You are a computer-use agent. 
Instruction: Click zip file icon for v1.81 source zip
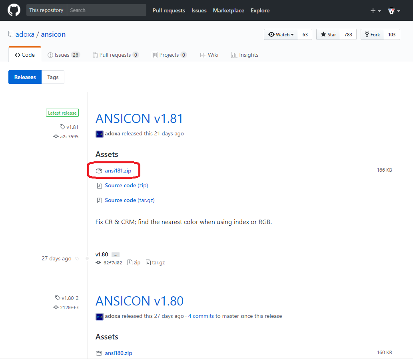99,186
